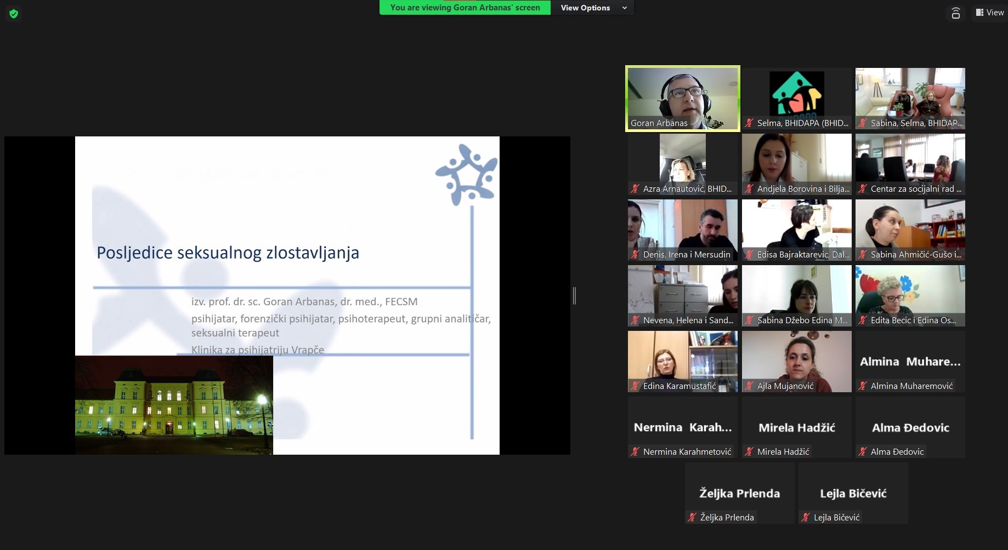Click the View Options chevron arrow
Image resolution: width=1008 pixels, height=550 pixels.
(624, 8)
